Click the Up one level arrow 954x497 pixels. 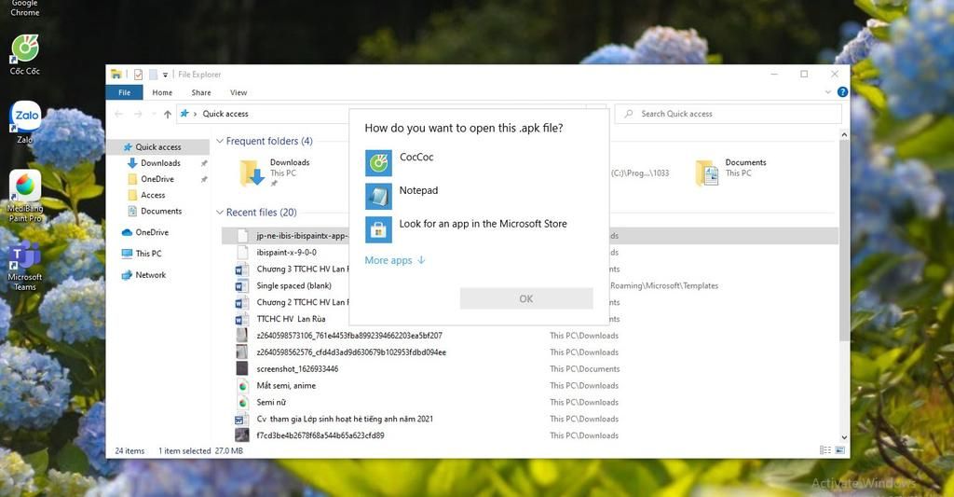(x=168, y=114)
